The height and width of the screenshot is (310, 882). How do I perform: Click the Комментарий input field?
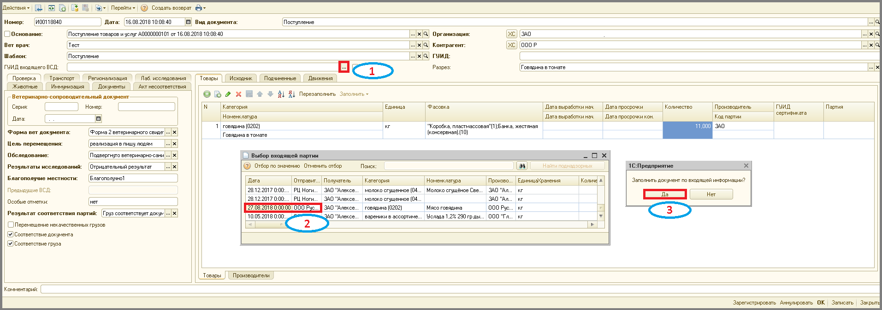click(x=460, y=289)
